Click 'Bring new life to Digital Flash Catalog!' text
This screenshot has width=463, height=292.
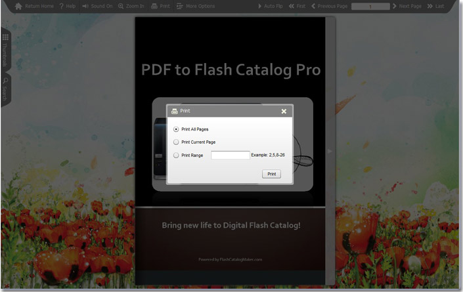tap(231, 225)
